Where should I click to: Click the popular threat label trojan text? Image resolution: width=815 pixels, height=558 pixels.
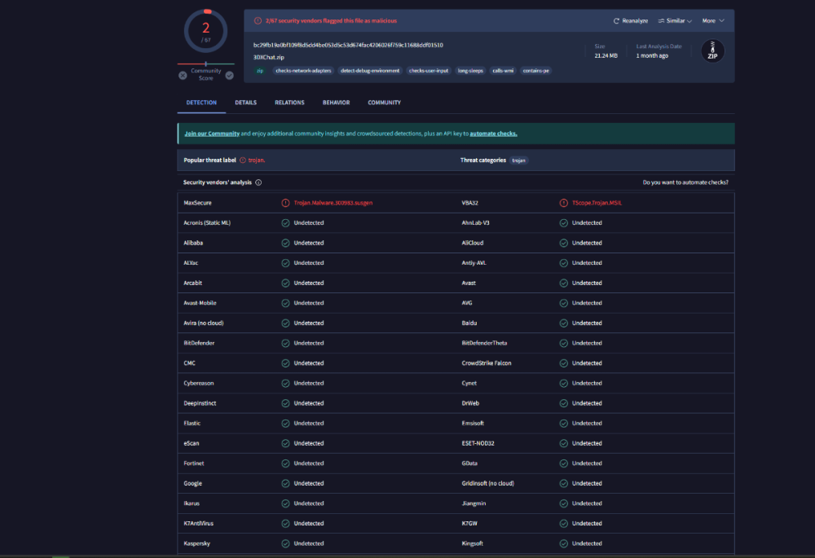point(256,160)
